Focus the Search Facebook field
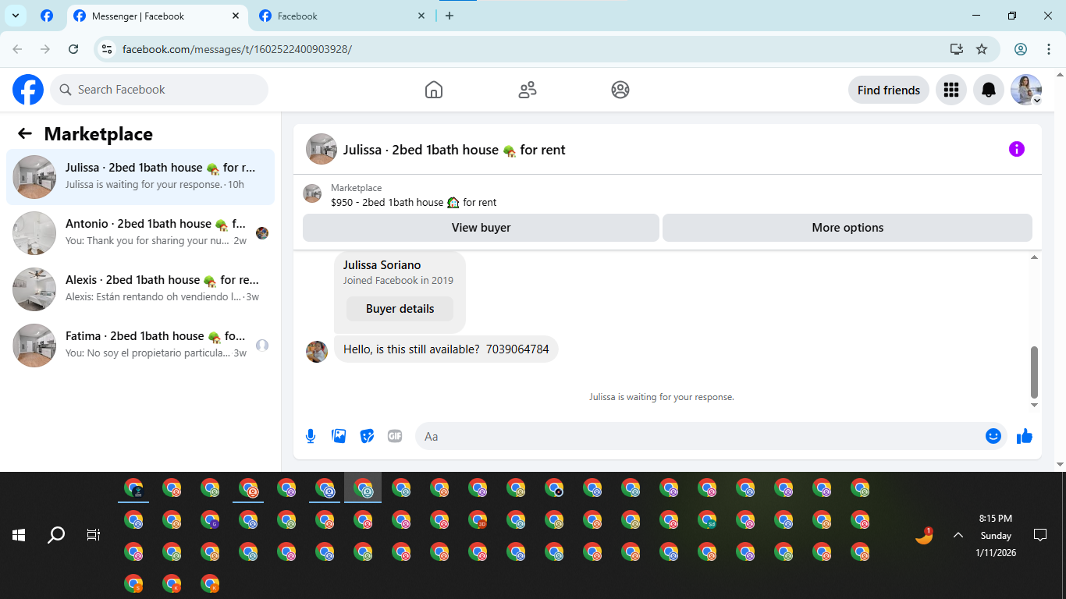 [159, 90]
